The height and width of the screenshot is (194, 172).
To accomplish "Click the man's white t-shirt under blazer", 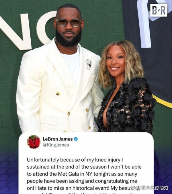I will click(x=71, y=64).
